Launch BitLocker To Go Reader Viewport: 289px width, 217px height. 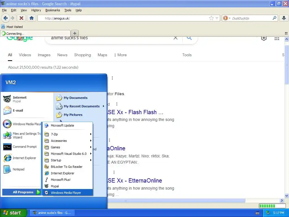pyautogui.click(x=68, y=167)
